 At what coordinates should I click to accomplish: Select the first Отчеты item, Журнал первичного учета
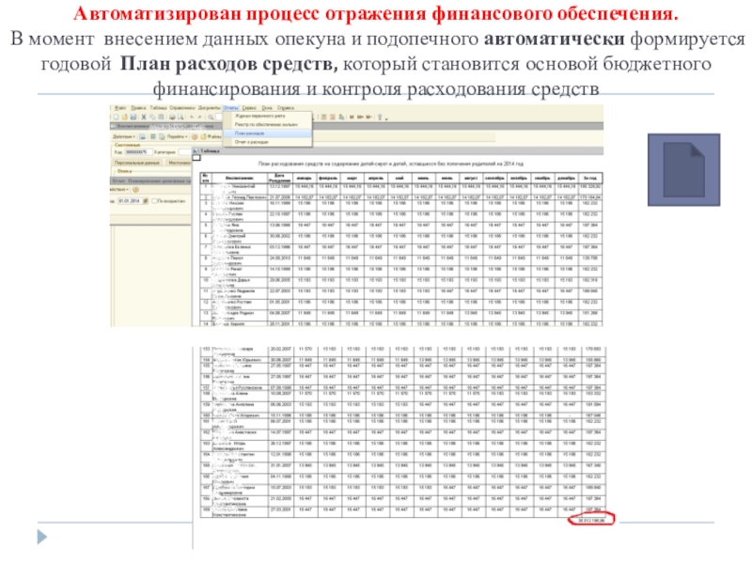point(267,116)
